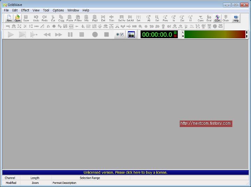Image resolution: width=251 pixels, height=187 pixels.
Task: Click the green Play button
Action: pos(11,34)
